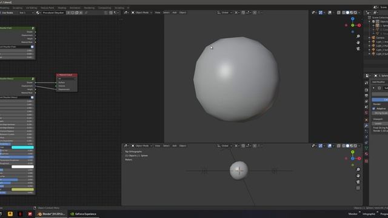Open the Modifiers wrench tab in Properties
The height and width of the screenshot is (218, 388).
[x=366, y=126]
